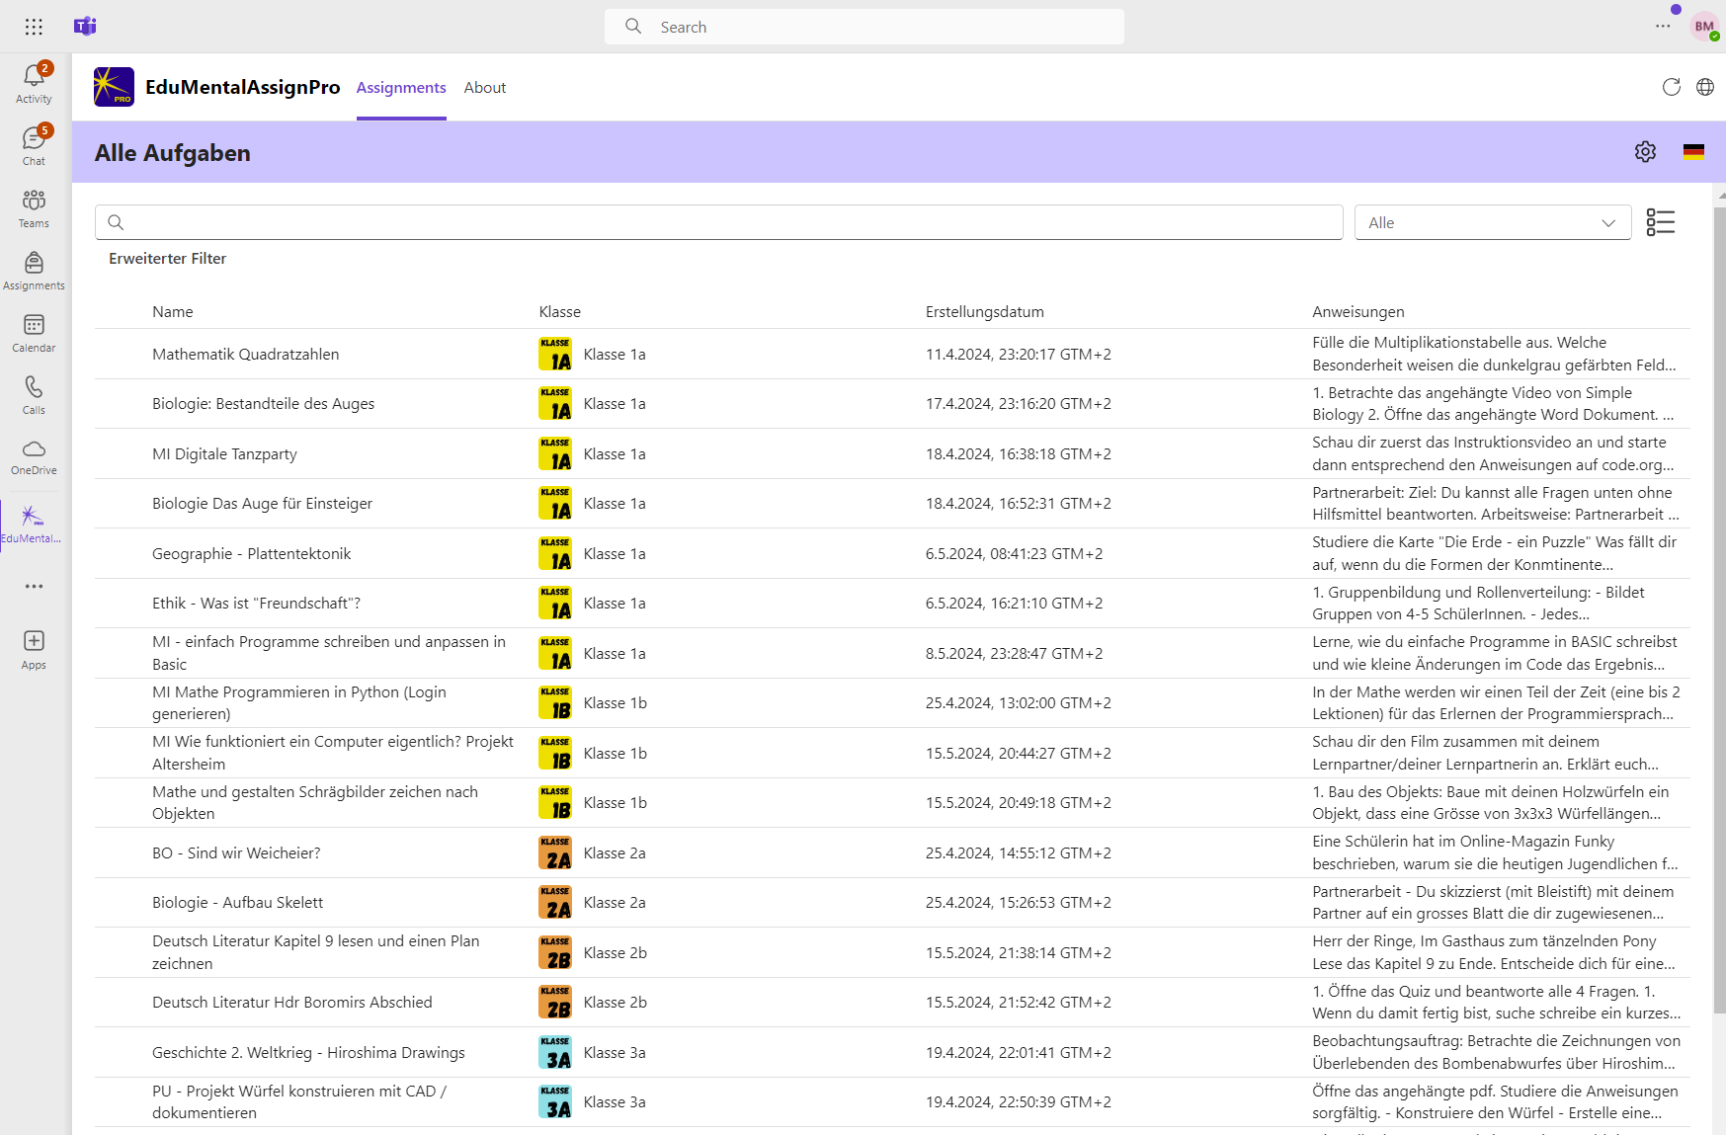1726x1135 pixels.
Task: Click the Anweisungen column header
Action: tap(1357, 311)
